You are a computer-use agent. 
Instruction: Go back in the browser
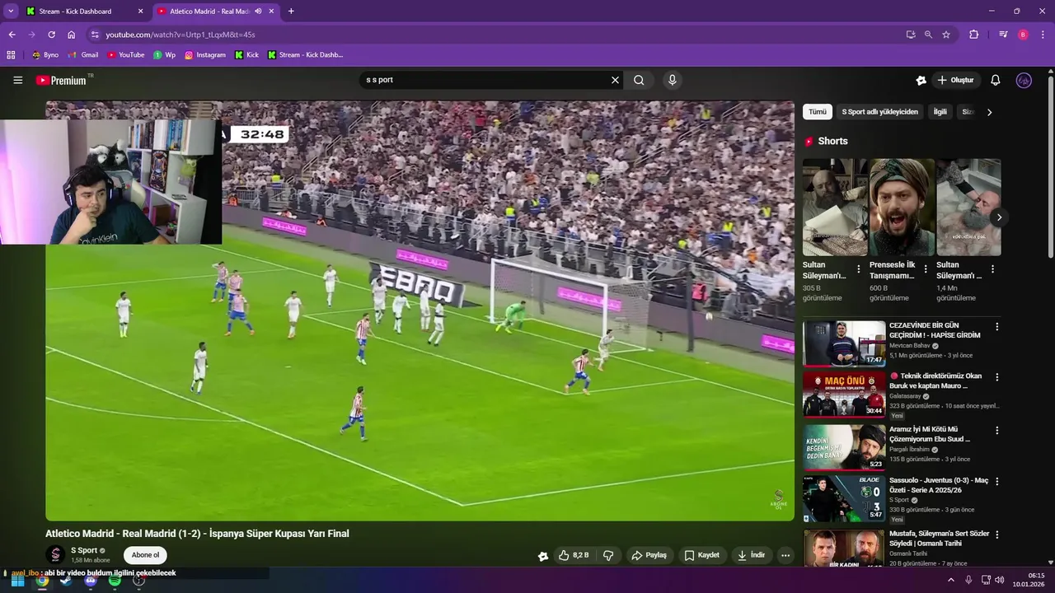[12, 35]
